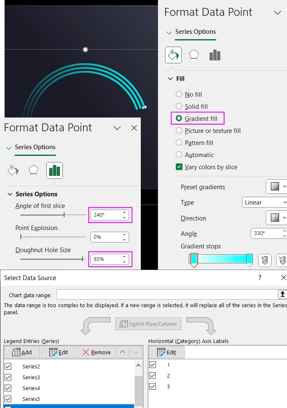Click the Switch Row/Column button

(148, 325)
